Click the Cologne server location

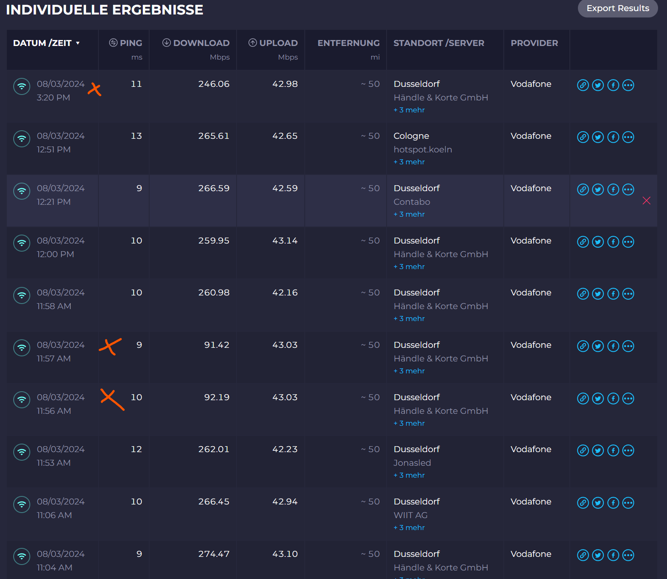point(411,136)
